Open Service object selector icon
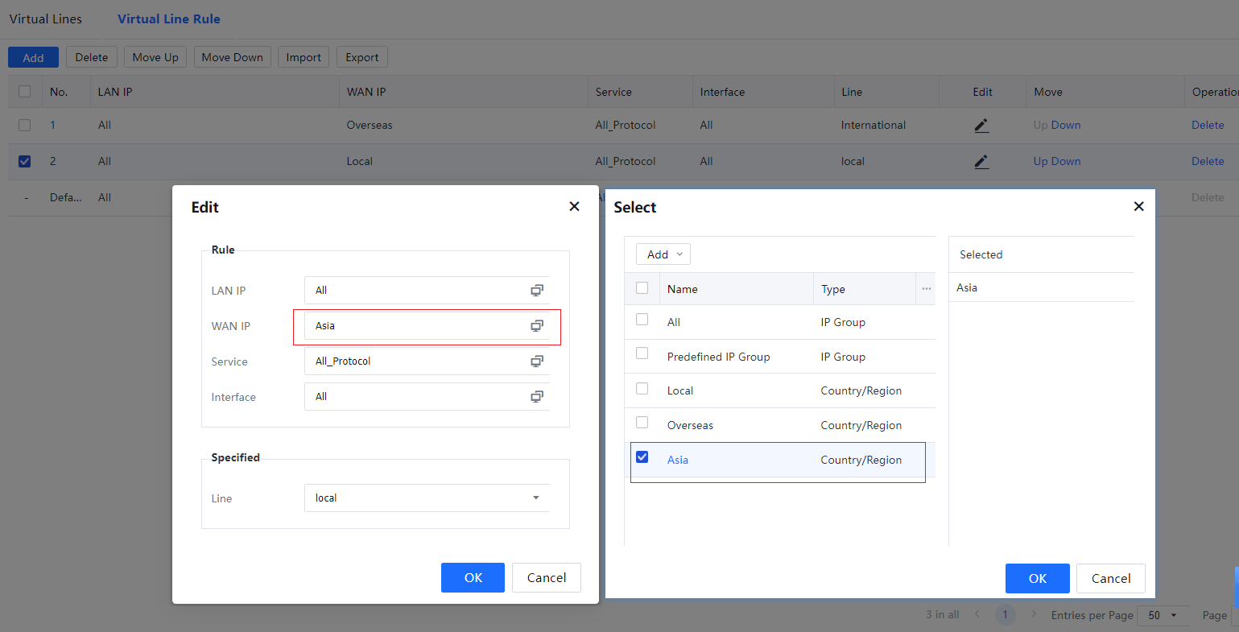Viewport: 1239px width, 632px height. click(537, 361)
